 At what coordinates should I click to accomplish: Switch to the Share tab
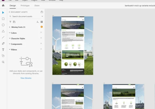tap(37, 6)
